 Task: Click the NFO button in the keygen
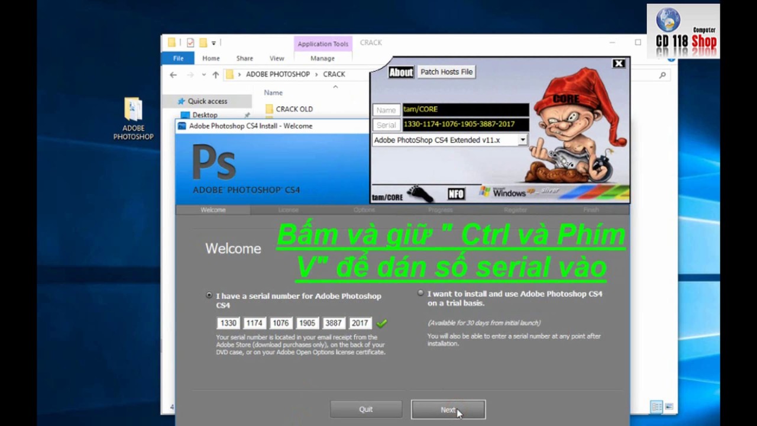[455, 193]
